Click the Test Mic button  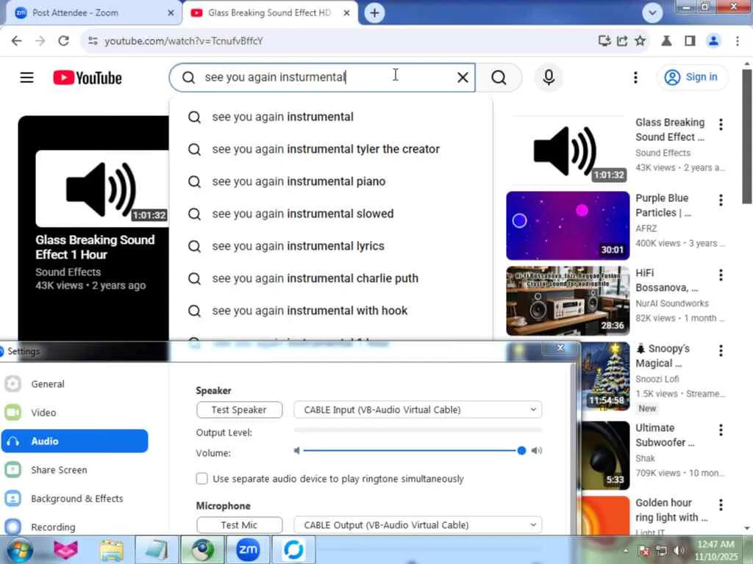point(239,524)
